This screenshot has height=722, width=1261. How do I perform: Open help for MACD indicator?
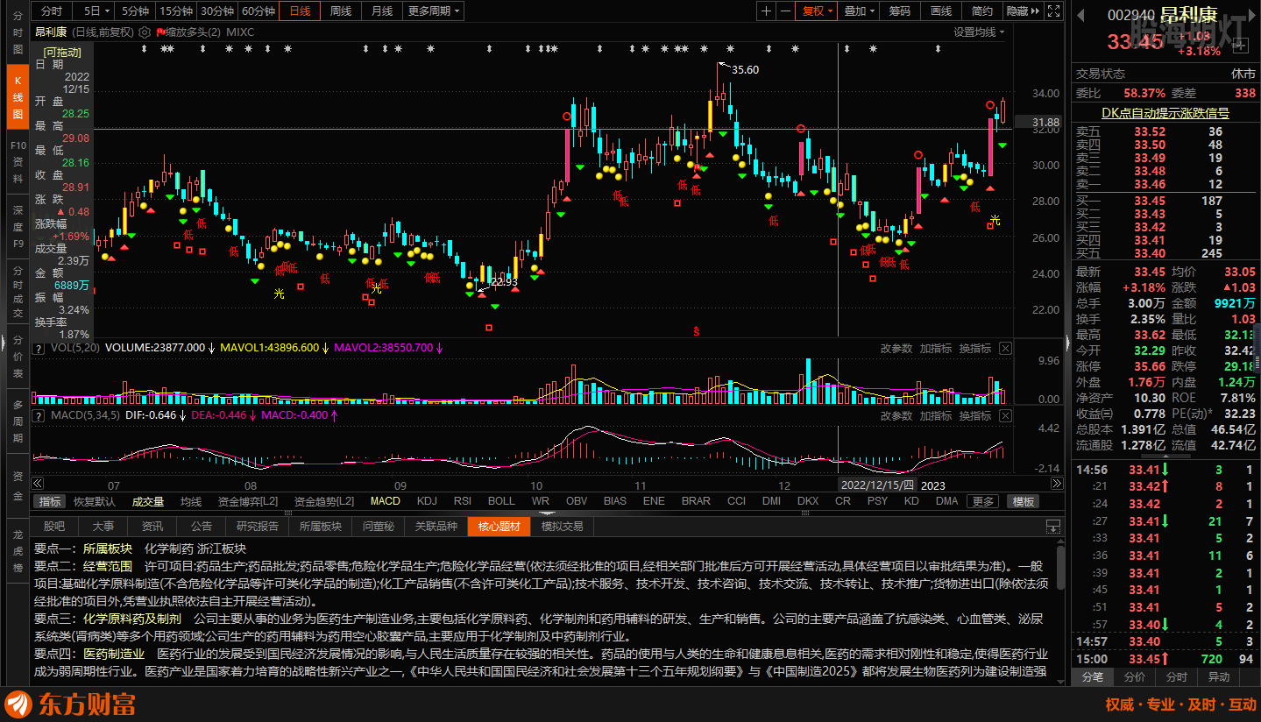coord(39,415)
